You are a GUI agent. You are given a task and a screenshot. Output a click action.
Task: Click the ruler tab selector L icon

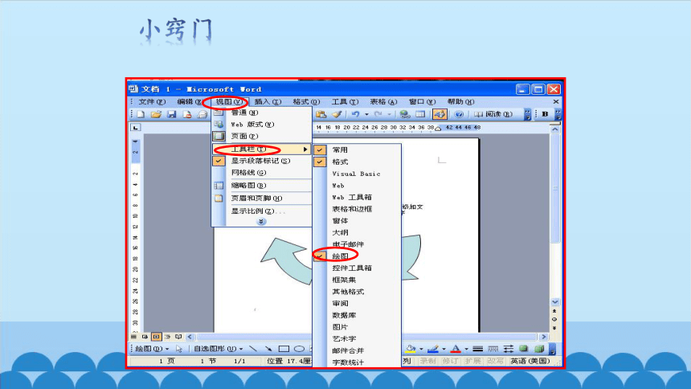pyautogui.click(x=135, y=128)
